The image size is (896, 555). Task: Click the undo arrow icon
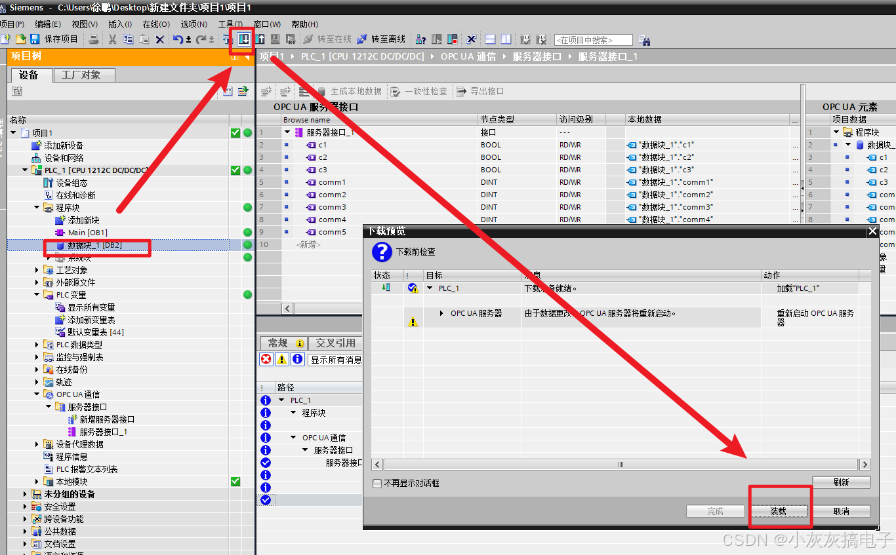pos(178,39)
